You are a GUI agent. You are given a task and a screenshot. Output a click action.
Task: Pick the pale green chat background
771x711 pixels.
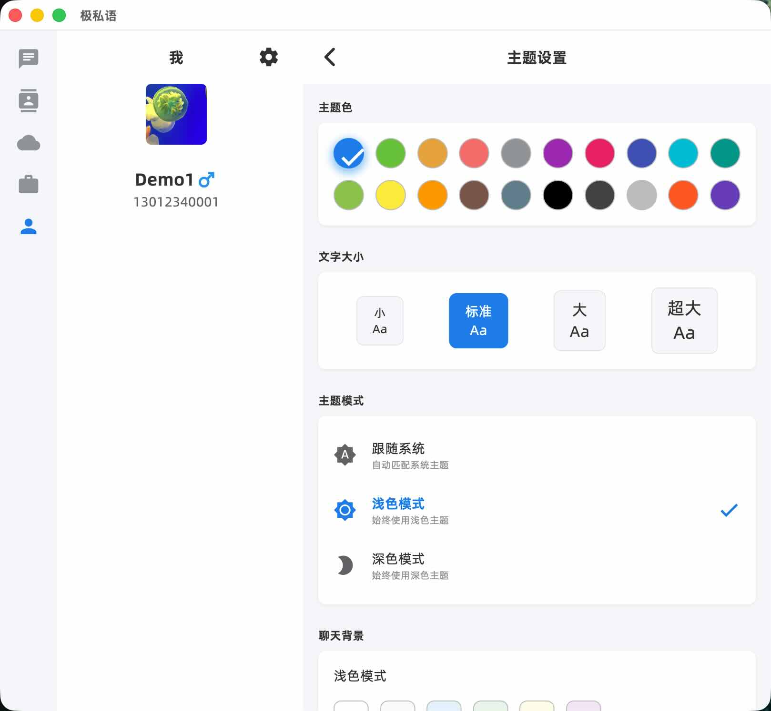coord(490,706)
